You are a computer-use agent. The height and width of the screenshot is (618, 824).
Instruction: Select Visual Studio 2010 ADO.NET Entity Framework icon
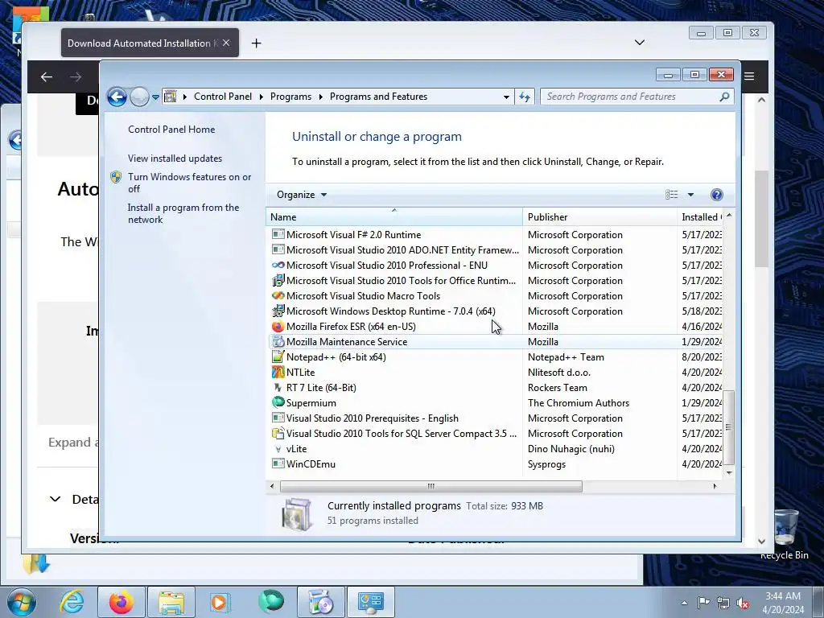point(278,249)
